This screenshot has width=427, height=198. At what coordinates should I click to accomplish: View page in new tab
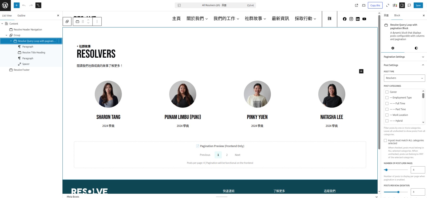[357, 5]
